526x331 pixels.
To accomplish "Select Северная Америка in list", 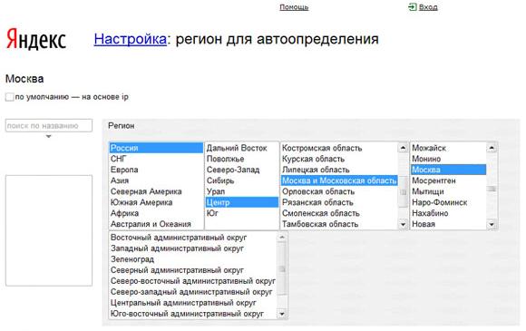I will pyautogui.click(x=156, y=191).
